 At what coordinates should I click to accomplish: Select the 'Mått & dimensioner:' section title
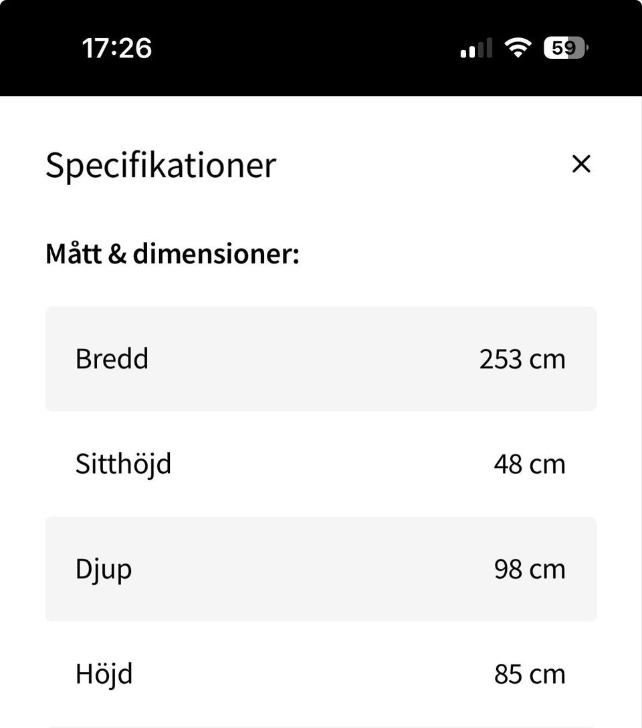click(x=172, y=254)
